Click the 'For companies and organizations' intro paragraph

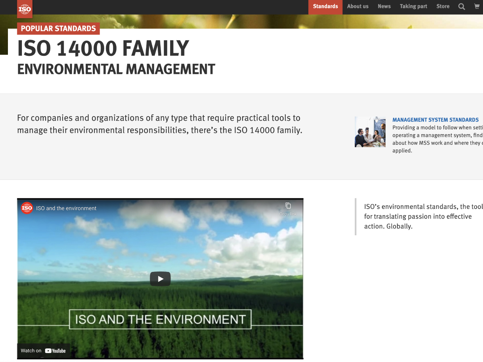click(160, 124)
